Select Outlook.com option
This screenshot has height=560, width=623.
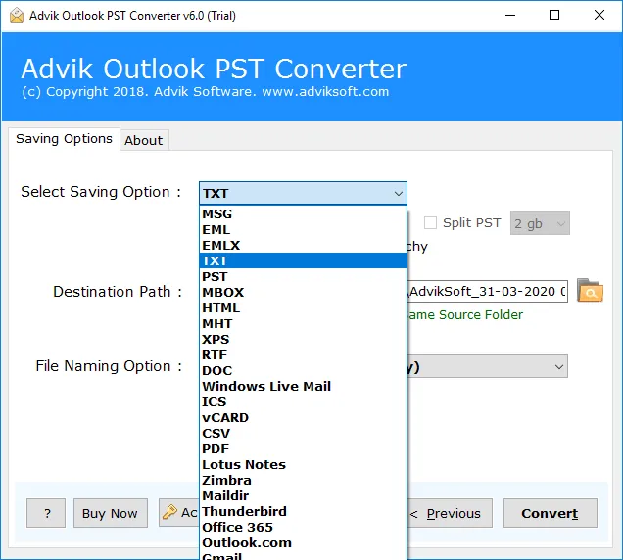tap(303, 542)
